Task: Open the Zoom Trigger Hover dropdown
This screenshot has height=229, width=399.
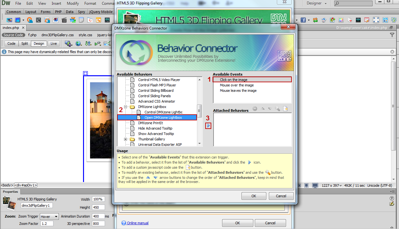Action: [x=49, y=217]
